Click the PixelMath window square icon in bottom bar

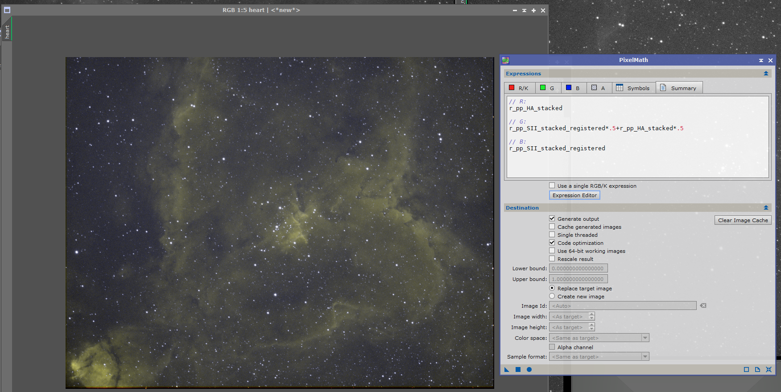click(746, 369)
